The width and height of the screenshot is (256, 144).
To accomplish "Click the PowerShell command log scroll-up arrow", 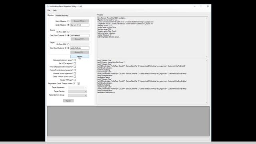I will (206, 60).
